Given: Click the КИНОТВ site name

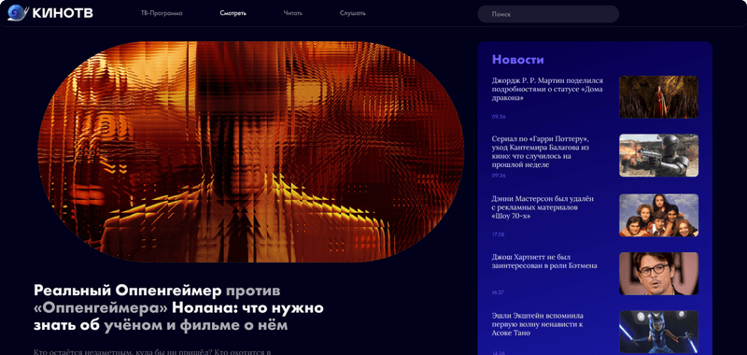Looking at the screenshot, I should coord(63,13).
